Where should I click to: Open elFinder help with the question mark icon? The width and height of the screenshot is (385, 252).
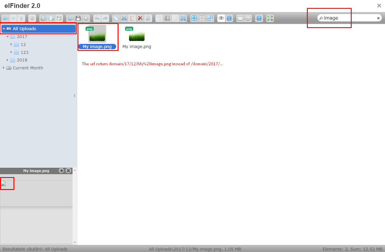[x=259, y=18]
